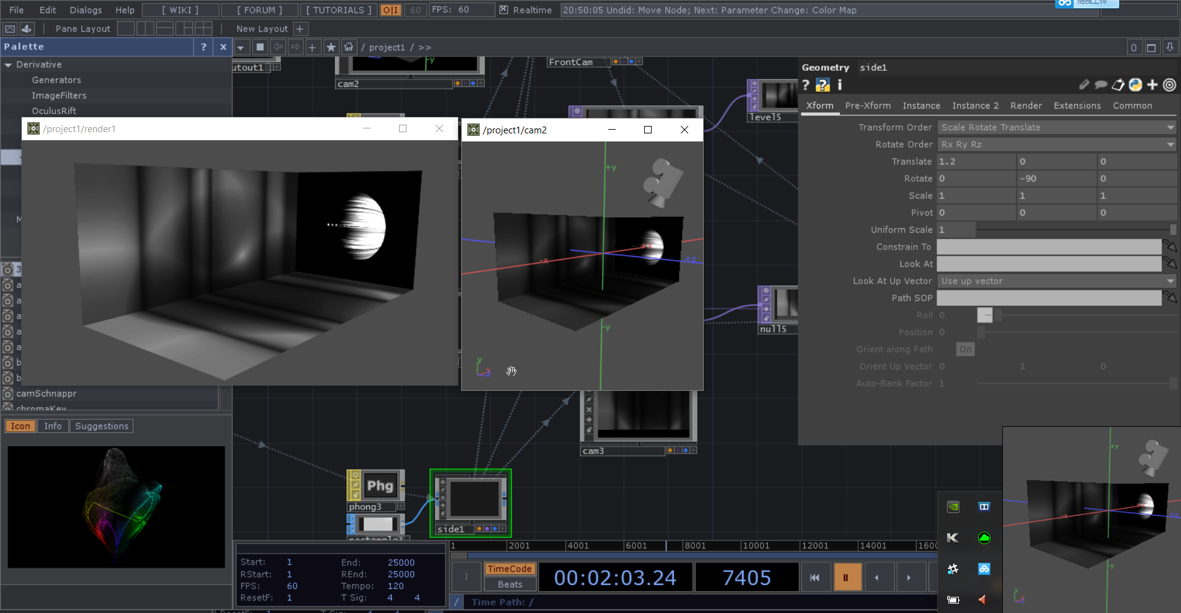The height and width of the screenshot is (613, 1181).
Task: Toggle the O|I power button
Action: 390,10
